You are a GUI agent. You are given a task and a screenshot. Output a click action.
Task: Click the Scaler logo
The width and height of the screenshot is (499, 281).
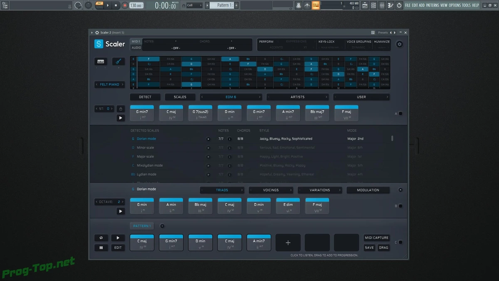tap(109, 44)
